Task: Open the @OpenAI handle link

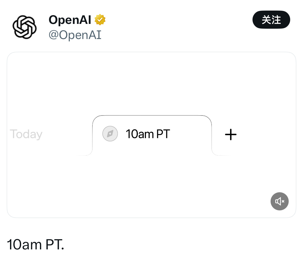Action: point(75,35)
